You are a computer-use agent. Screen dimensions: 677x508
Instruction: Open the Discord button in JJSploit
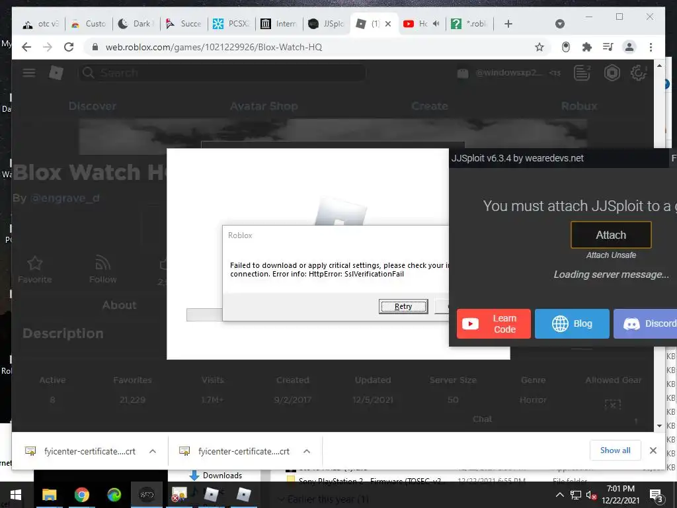[645, 323]
